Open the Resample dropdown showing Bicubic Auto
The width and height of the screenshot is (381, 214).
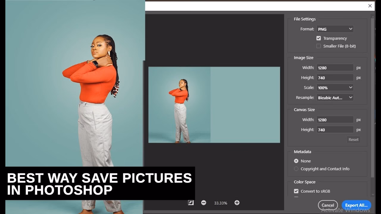(335, 97)
